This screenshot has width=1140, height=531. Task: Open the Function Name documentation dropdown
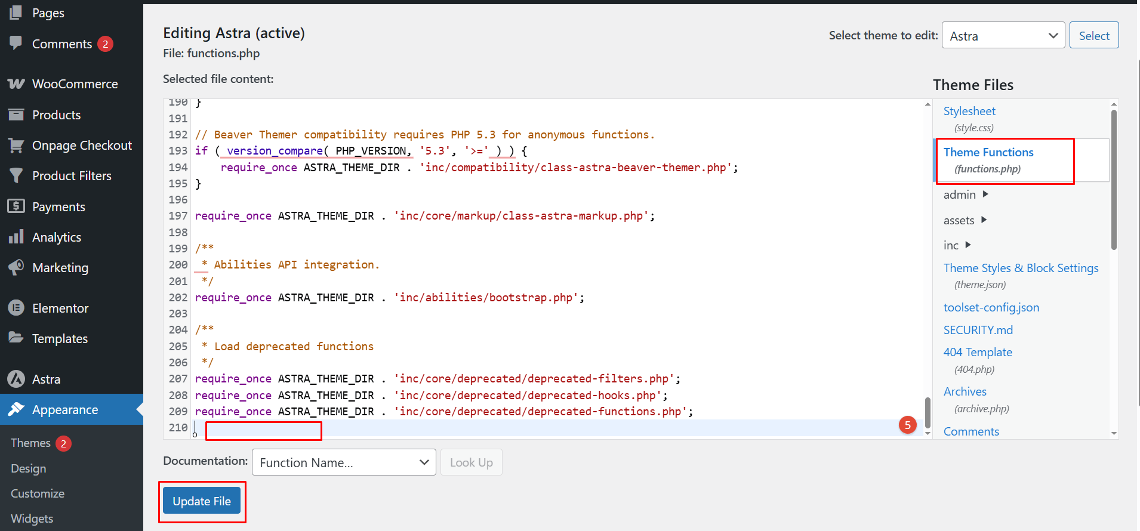[x=344, y=462]
